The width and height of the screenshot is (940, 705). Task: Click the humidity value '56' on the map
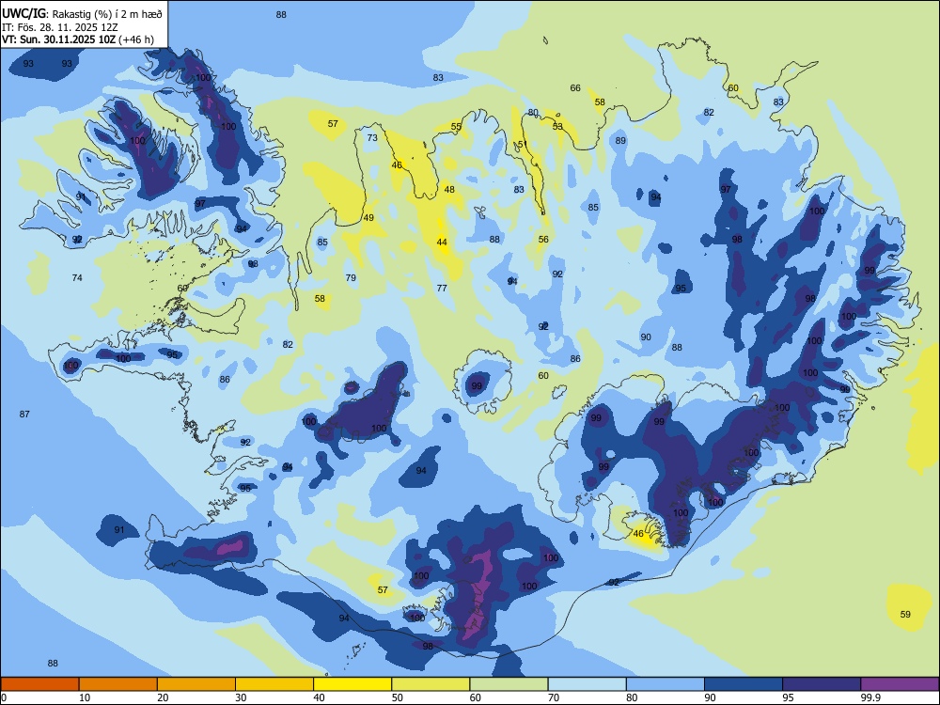coord(543,239)
